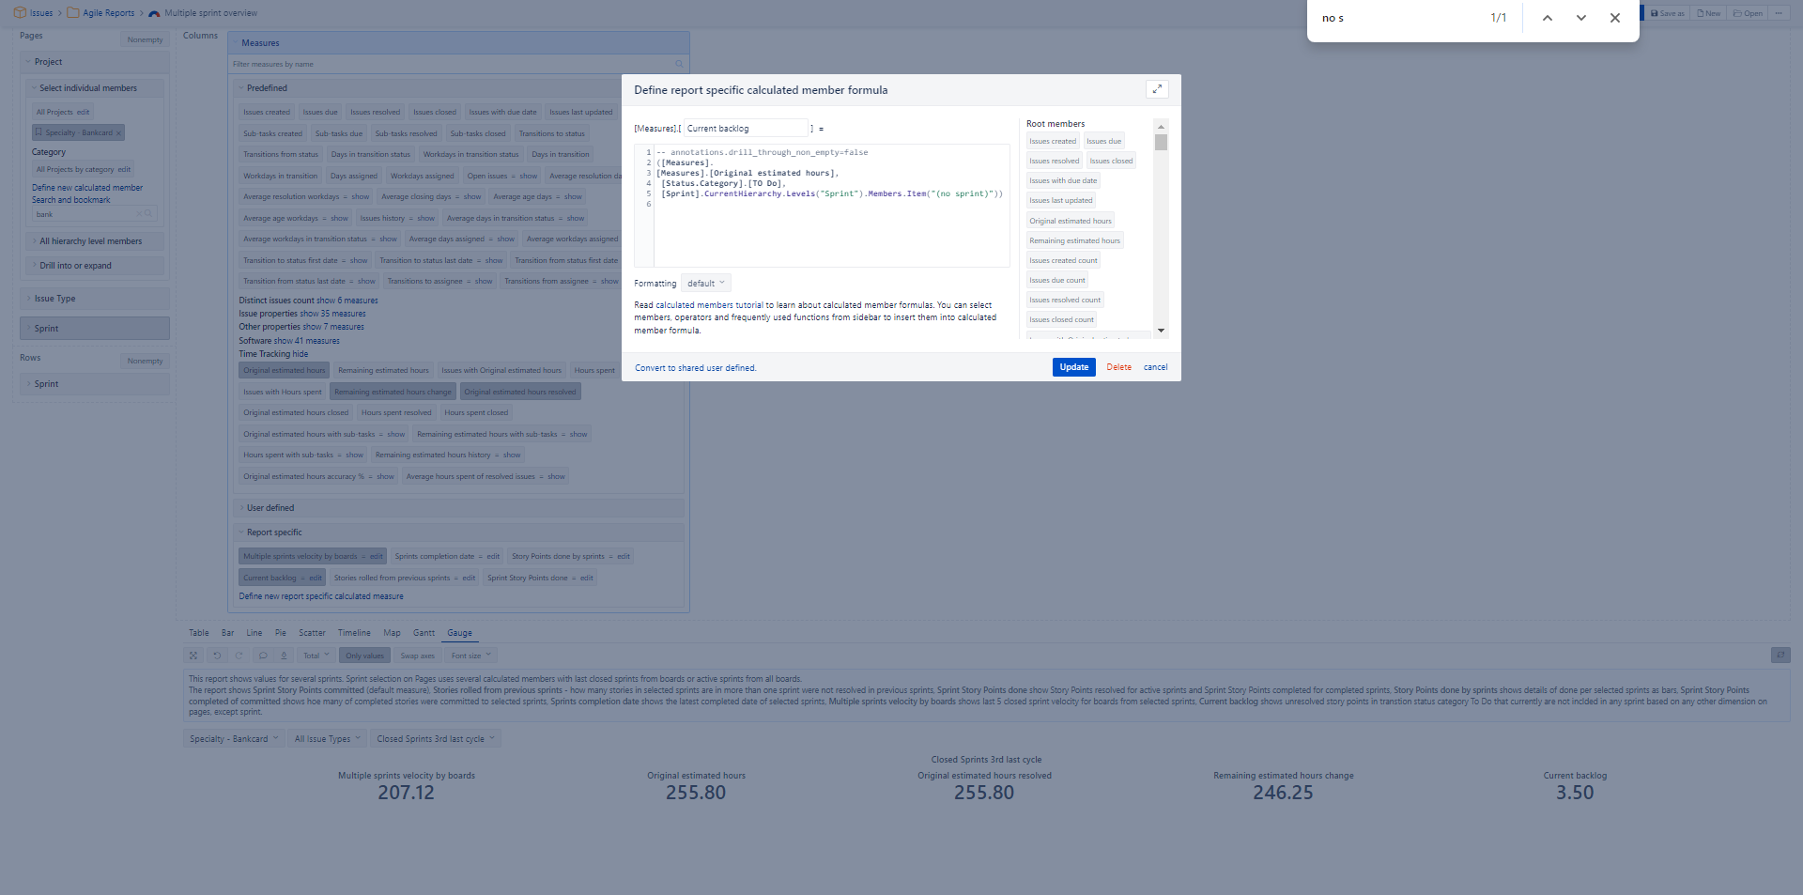Open the more options ellipsis menu
The width and height of the screenshot is (1803, 895).
(1779, 13)
